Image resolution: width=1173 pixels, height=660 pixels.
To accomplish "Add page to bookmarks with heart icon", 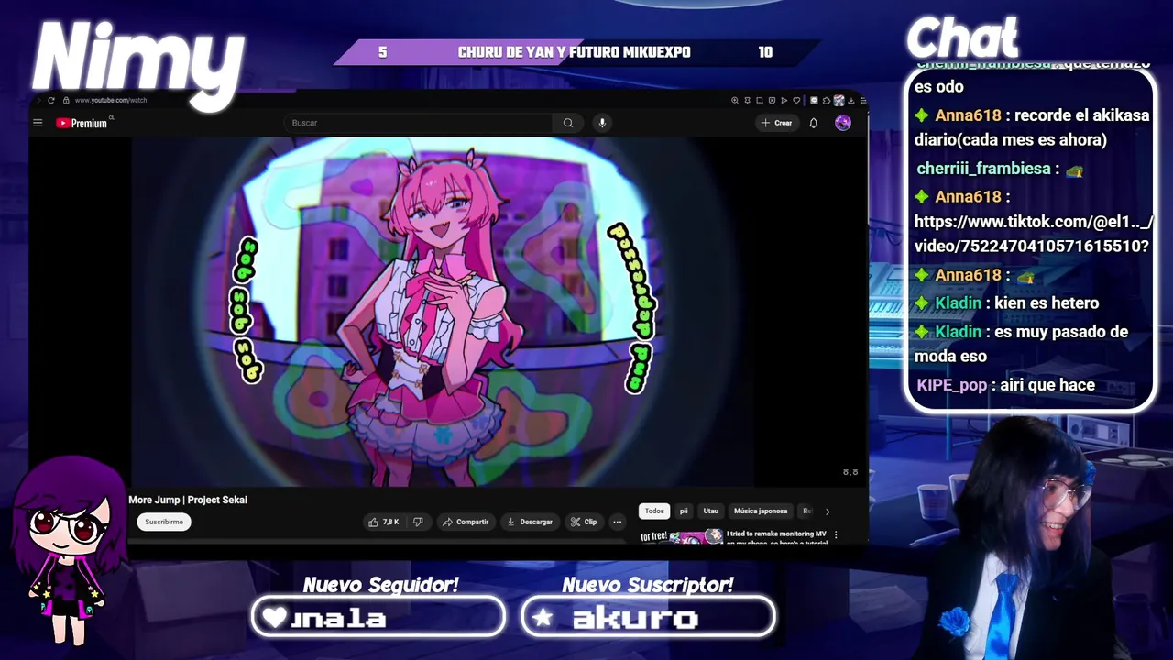I will click(796, 101).
